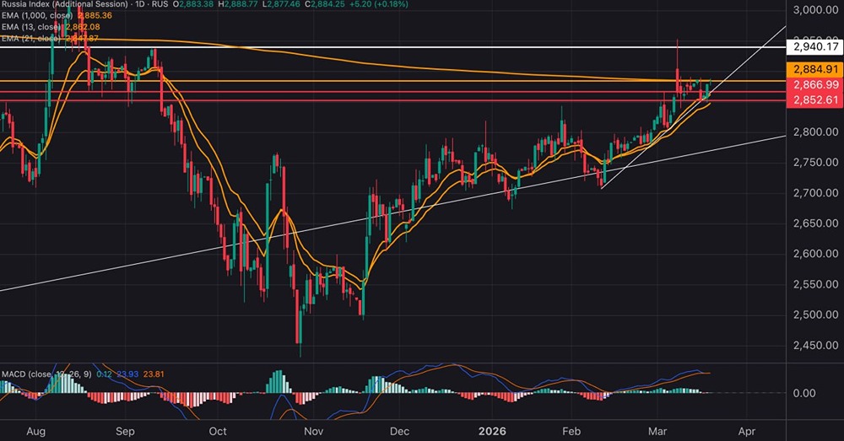Click "3,000.00" on the price axis
Viewport: 844px width, 441px height.
[816, 9]
